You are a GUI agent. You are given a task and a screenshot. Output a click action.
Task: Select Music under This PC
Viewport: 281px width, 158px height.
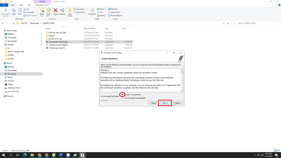[10, 77]
